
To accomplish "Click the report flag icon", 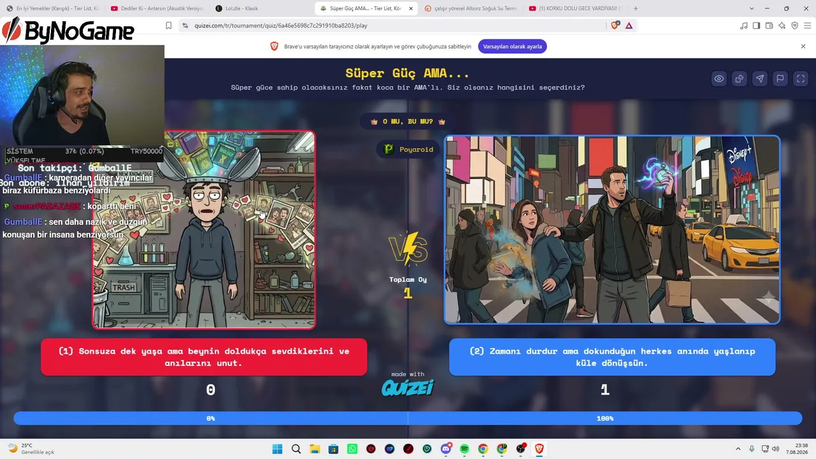I will pyautogui.click(x=780, y=79).
